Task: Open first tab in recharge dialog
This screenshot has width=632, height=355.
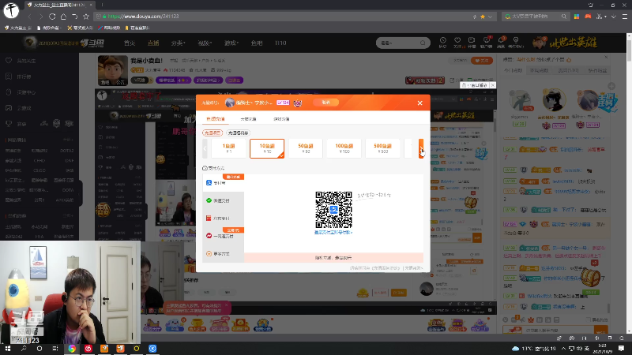Action: (x=215, y=119)
